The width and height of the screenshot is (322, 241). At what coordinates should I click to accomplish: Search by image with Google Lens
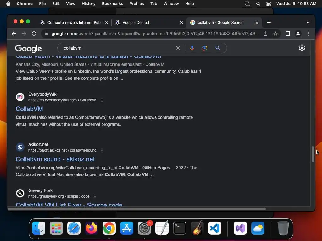[204, 48]
